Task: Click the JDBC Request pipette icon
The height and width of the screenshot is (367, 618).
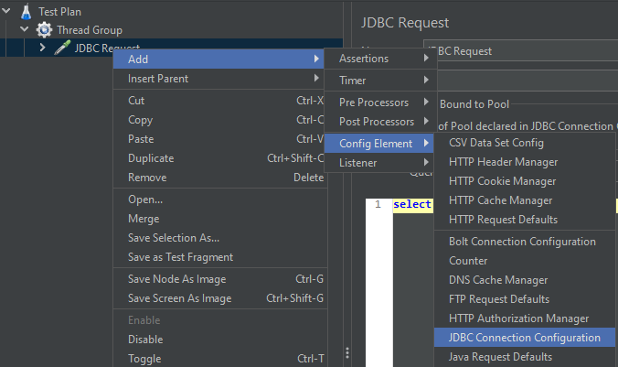Action: [62, 48]
